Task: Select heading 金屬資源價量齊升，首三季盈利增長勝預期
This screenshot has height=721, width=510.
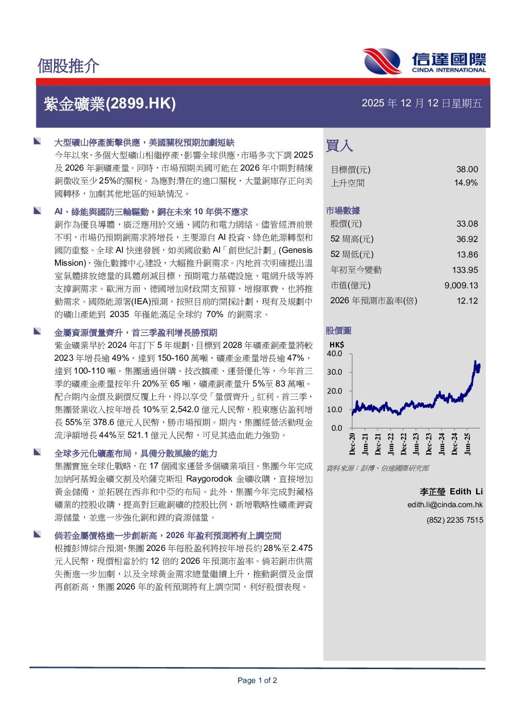Action: pos(136,332)
